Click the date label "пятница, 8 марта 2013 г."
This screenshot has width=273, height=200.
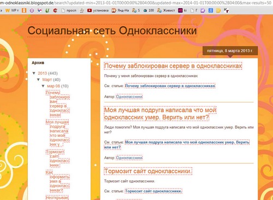(x=230, y=51)
